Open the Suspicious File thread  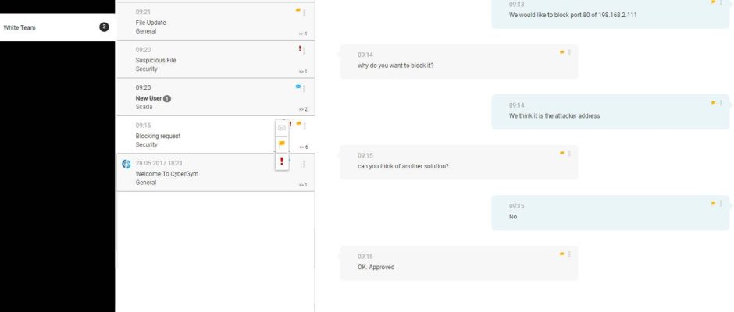coord(216,59)
